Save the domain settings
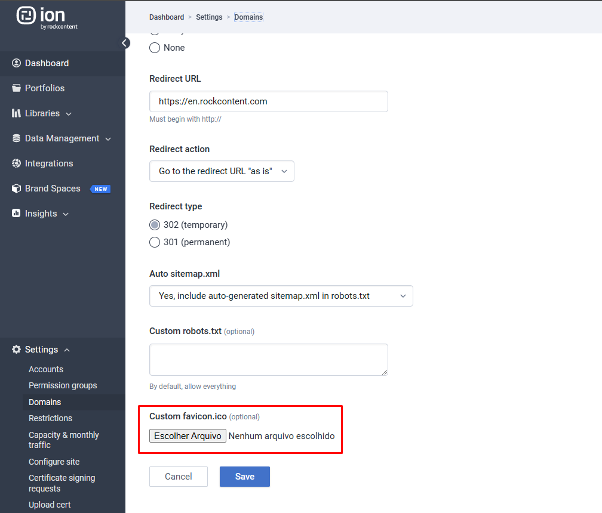This screenshot has width=602, height=513. (x=245, y=477)
